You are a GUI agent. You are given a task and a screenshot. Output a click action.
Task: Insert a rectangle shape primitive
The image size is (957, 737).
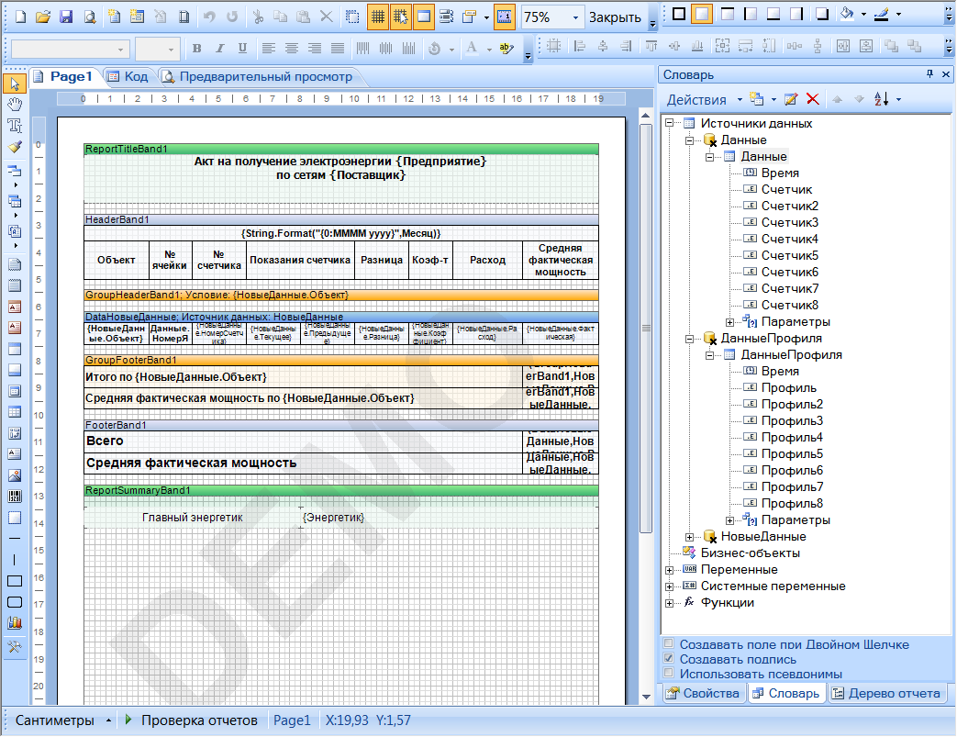click(15, 581)
